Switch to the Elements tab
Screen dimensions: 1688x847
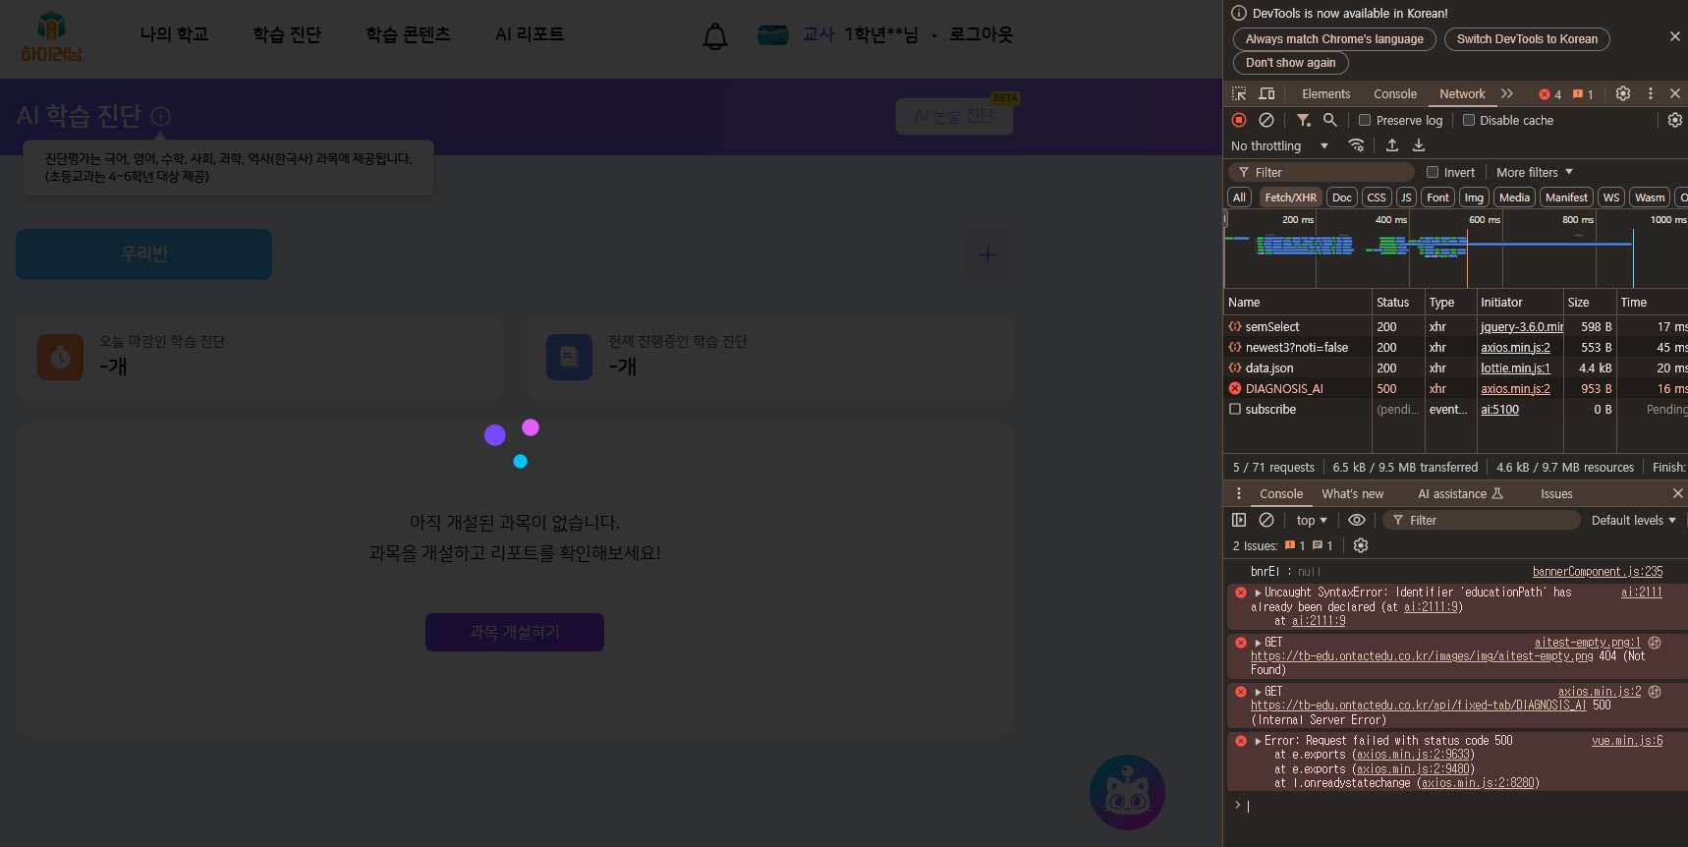pyautogui.click(x=1325, y=93)
